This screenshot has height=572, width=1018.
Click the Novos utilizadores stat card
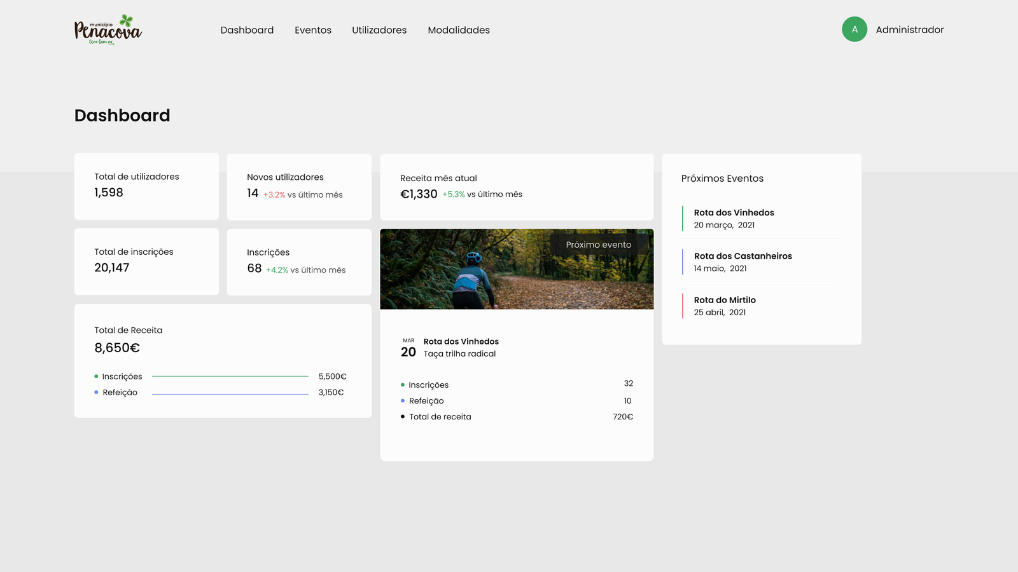pyautogui.click(x=299, y=186)
